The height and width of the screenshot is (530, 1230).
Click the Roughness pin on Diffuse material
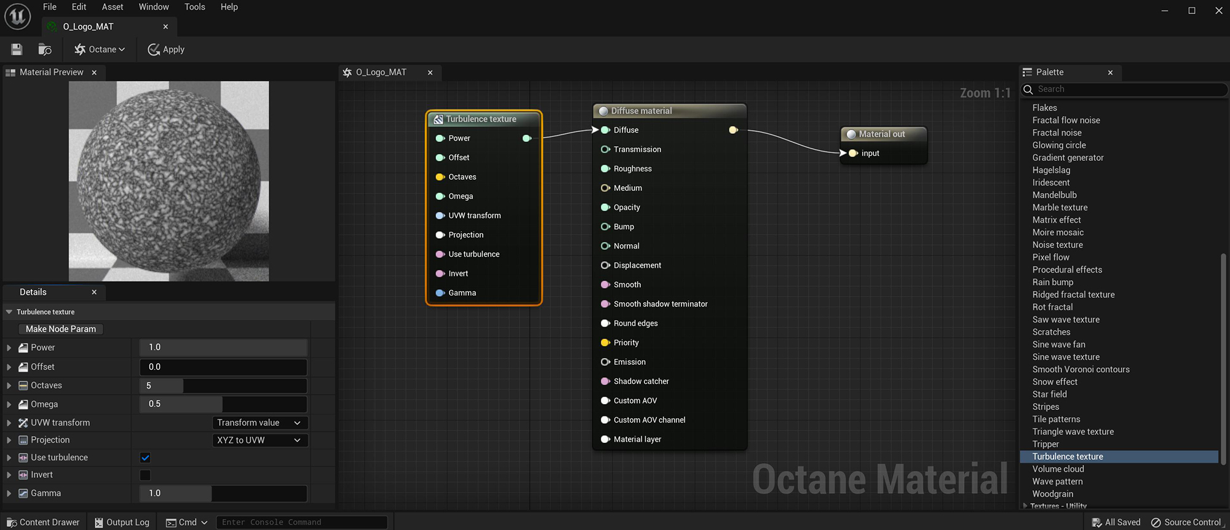tap(605, 169)
